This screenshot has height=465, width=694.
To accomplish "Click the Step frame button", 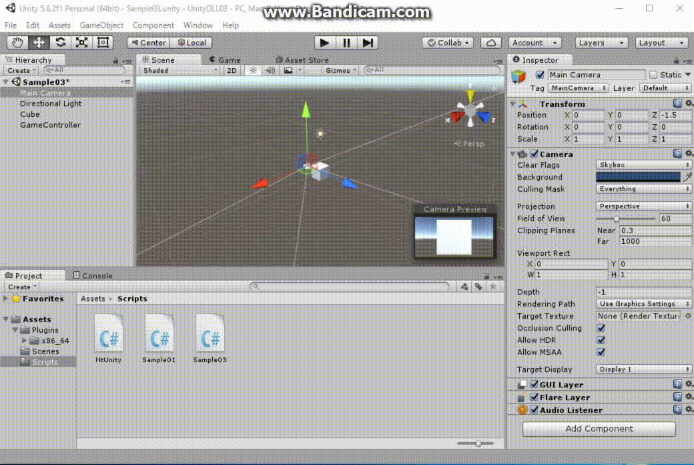I will [368, 42].
